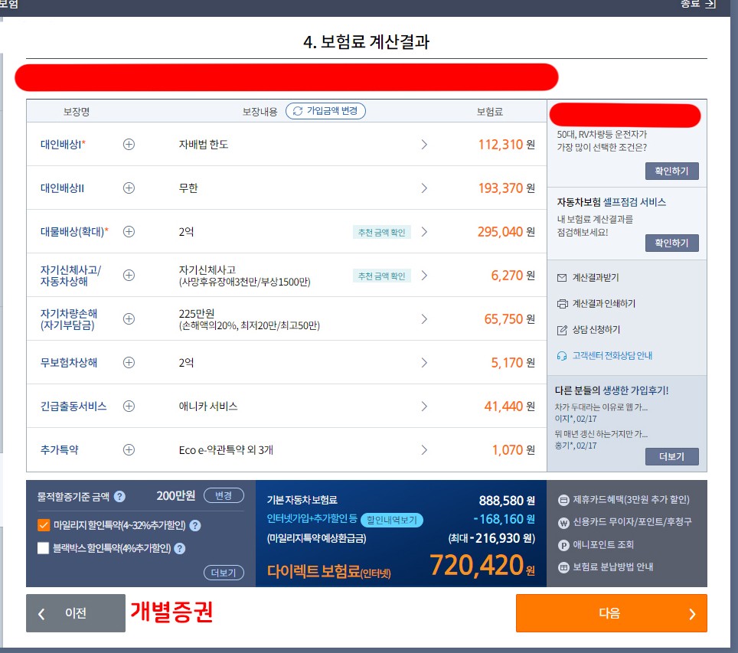
Task: Open 긴급출동서비스 coverage name
Action: point(73,406)
